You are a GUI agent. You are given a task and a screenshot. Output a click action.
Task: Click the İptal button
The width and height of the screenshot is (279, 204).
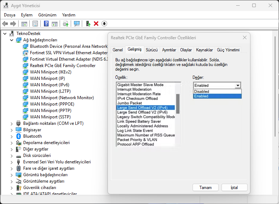click(x=234, y=188)
